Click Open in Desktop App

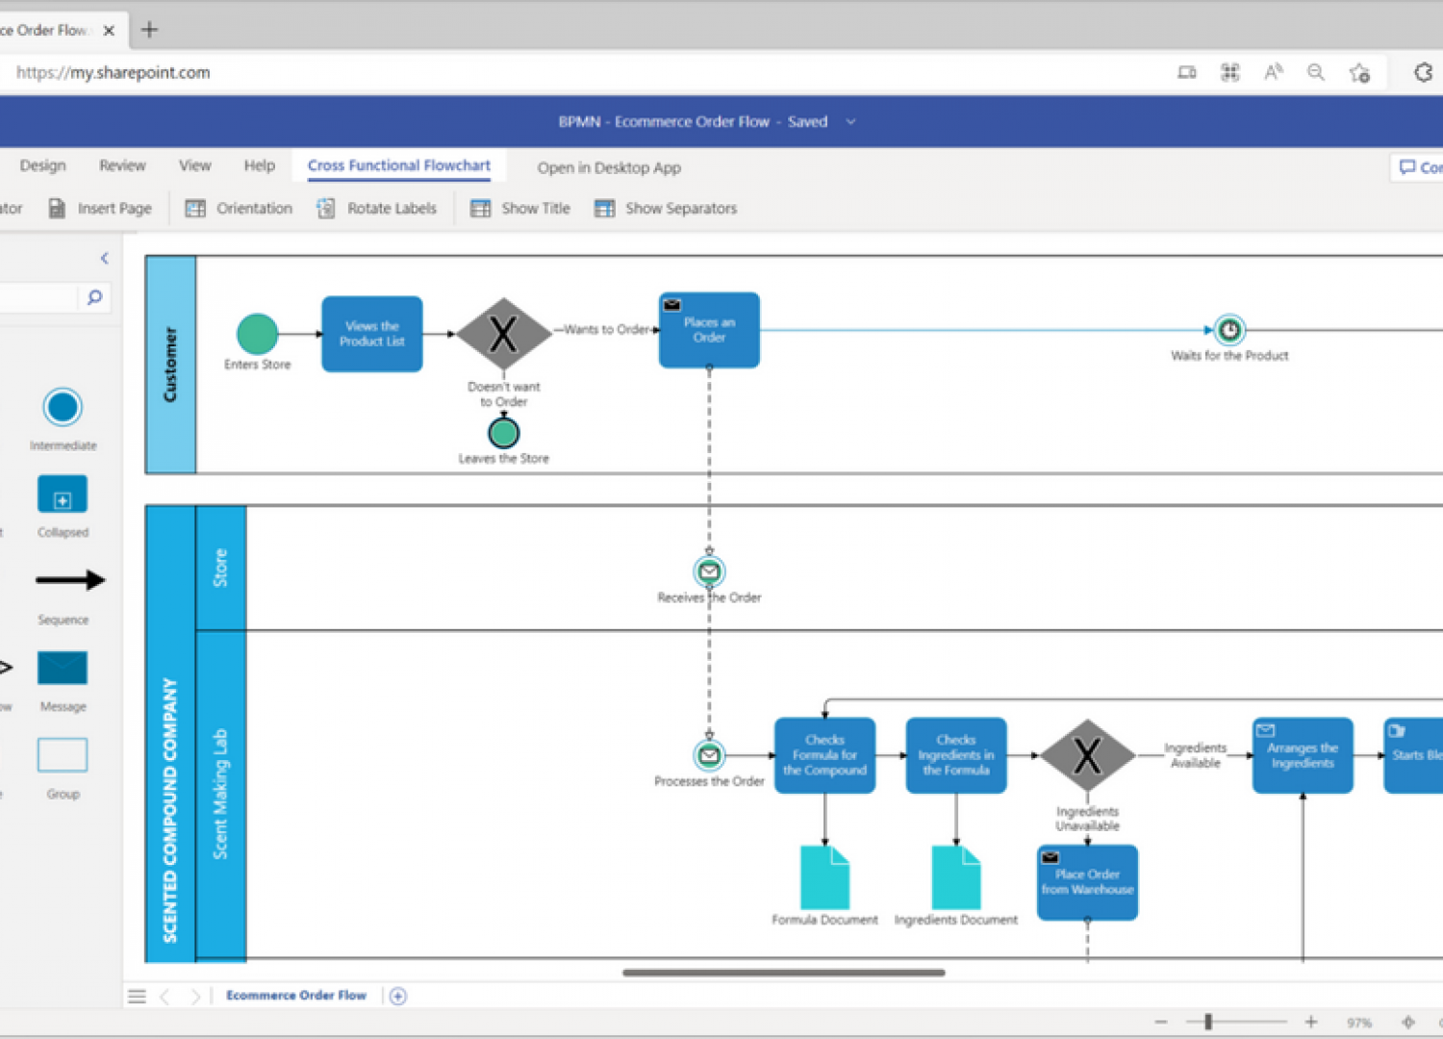point(609,167)
